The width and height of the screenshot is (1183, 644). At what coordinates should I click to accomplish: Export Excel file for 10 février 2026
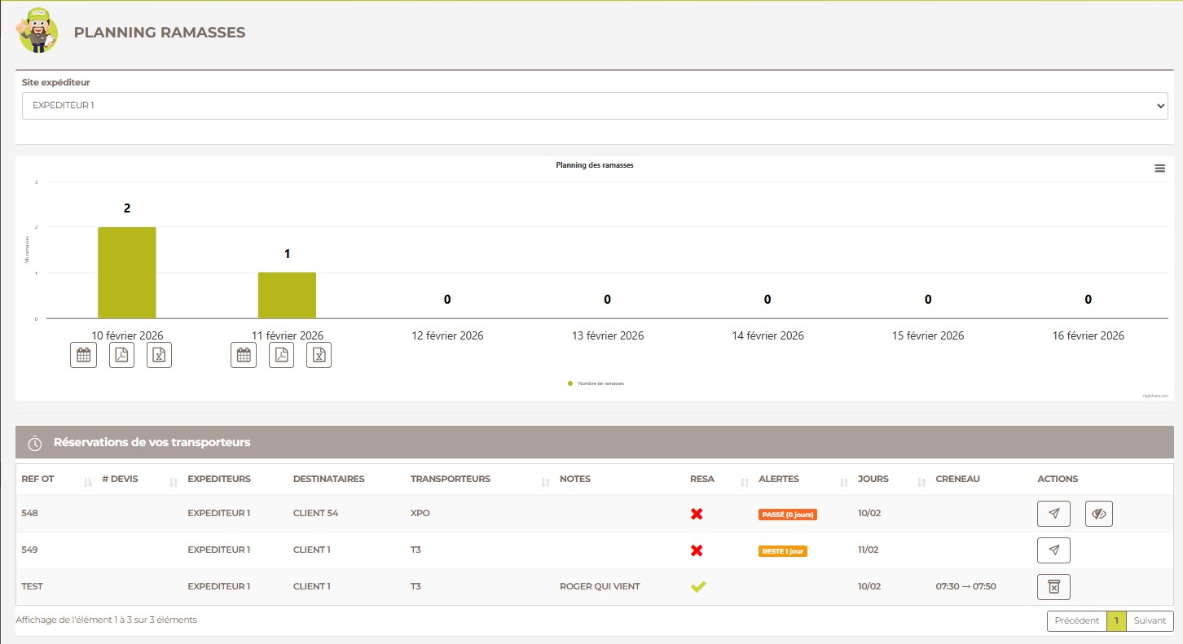160,355
